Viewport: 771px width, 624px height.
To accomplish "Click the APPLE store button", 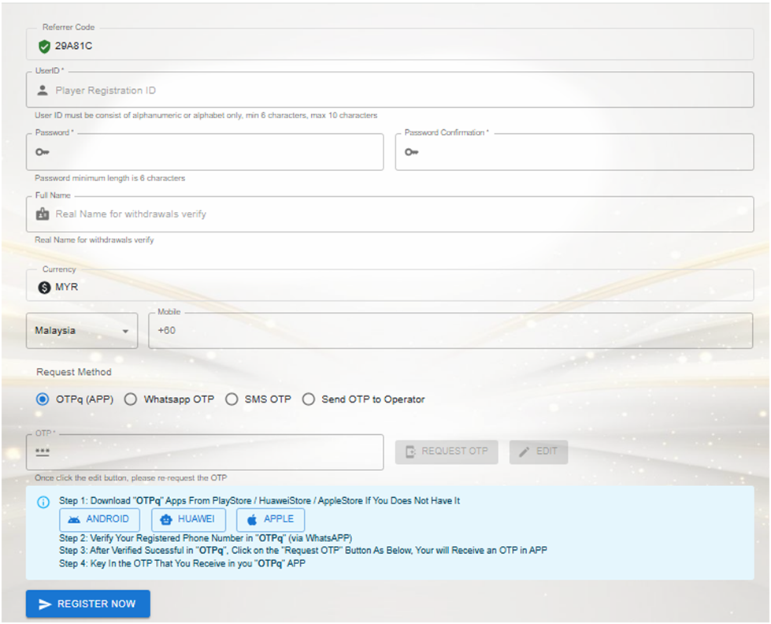I will 270,519.
